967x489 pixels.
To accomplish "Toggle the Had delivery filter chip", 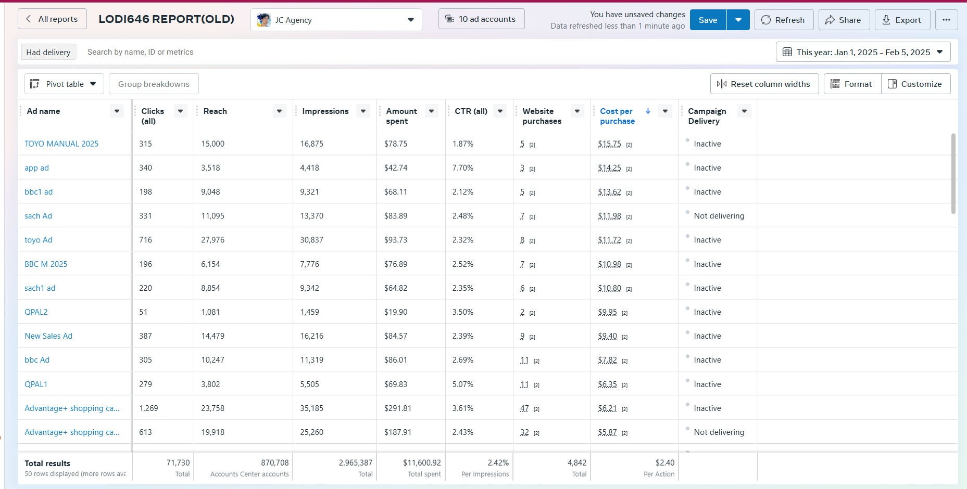I will point(48,52).
